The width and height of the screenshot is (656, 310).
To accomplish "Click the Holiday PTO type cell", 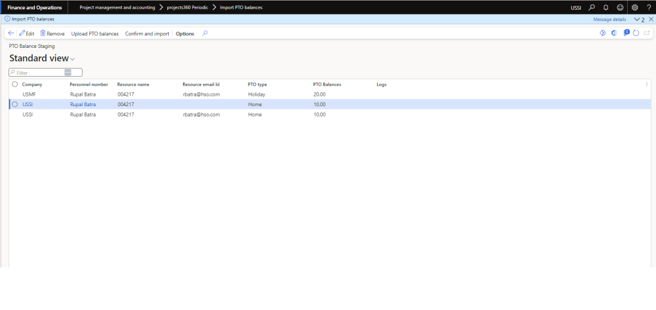I will tap(256, 94).
